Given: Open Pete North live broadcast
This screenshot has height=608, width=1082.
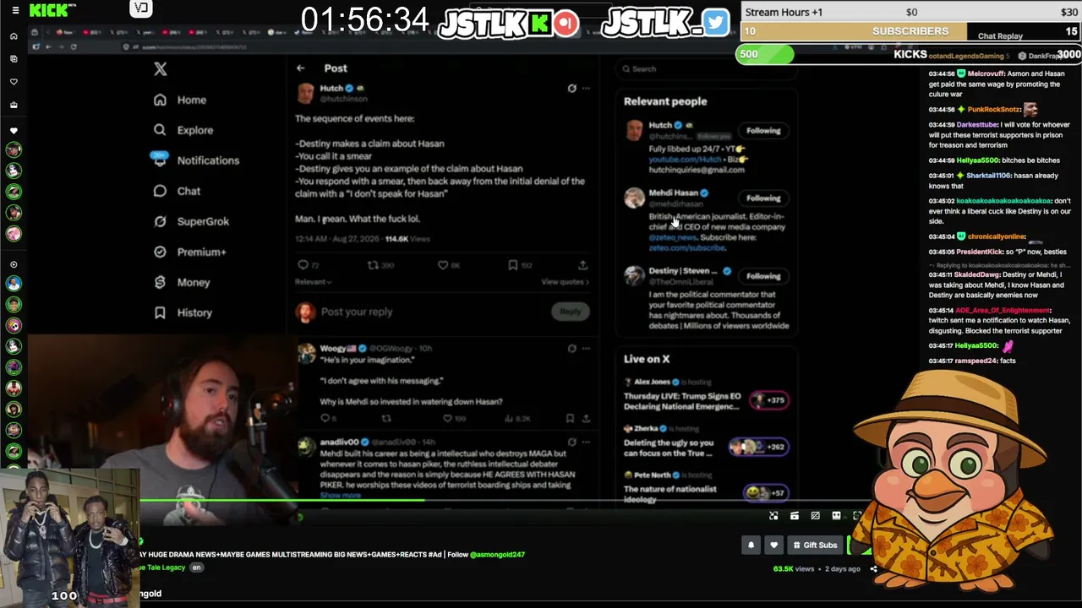Looking at the screenshot, I should pos(706,488).
